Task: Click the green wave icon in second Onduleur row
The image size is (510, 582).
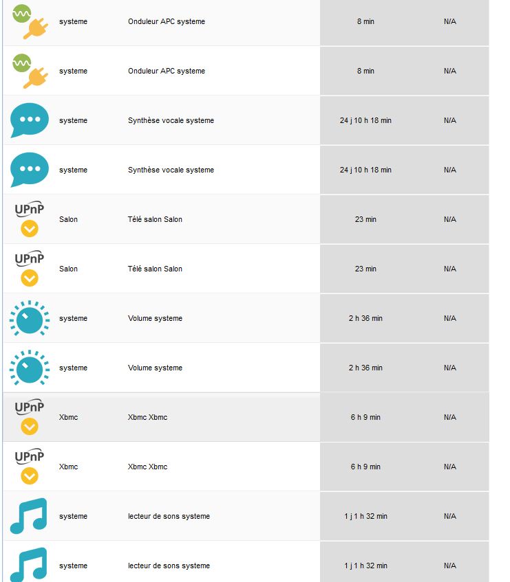Action: (21, 63)
